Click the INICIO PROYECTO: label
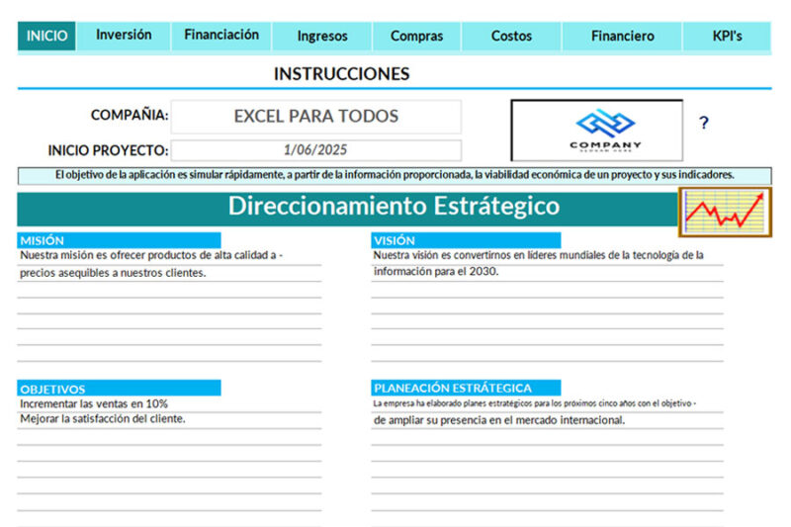This screenshot has width=791, height=527. (108, 151)
